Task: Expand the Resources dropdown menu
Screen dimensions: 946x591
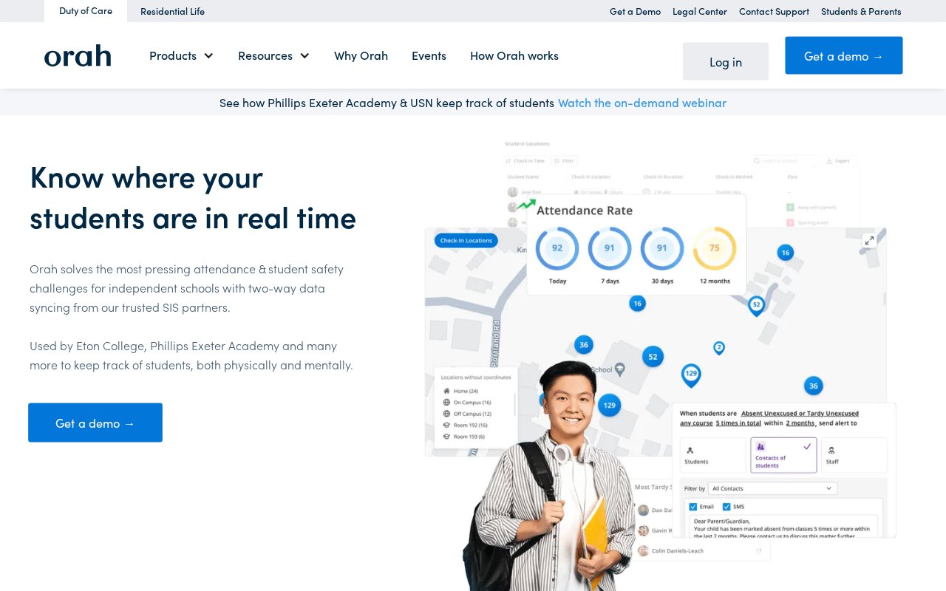Action: click(x=273, y=55)
